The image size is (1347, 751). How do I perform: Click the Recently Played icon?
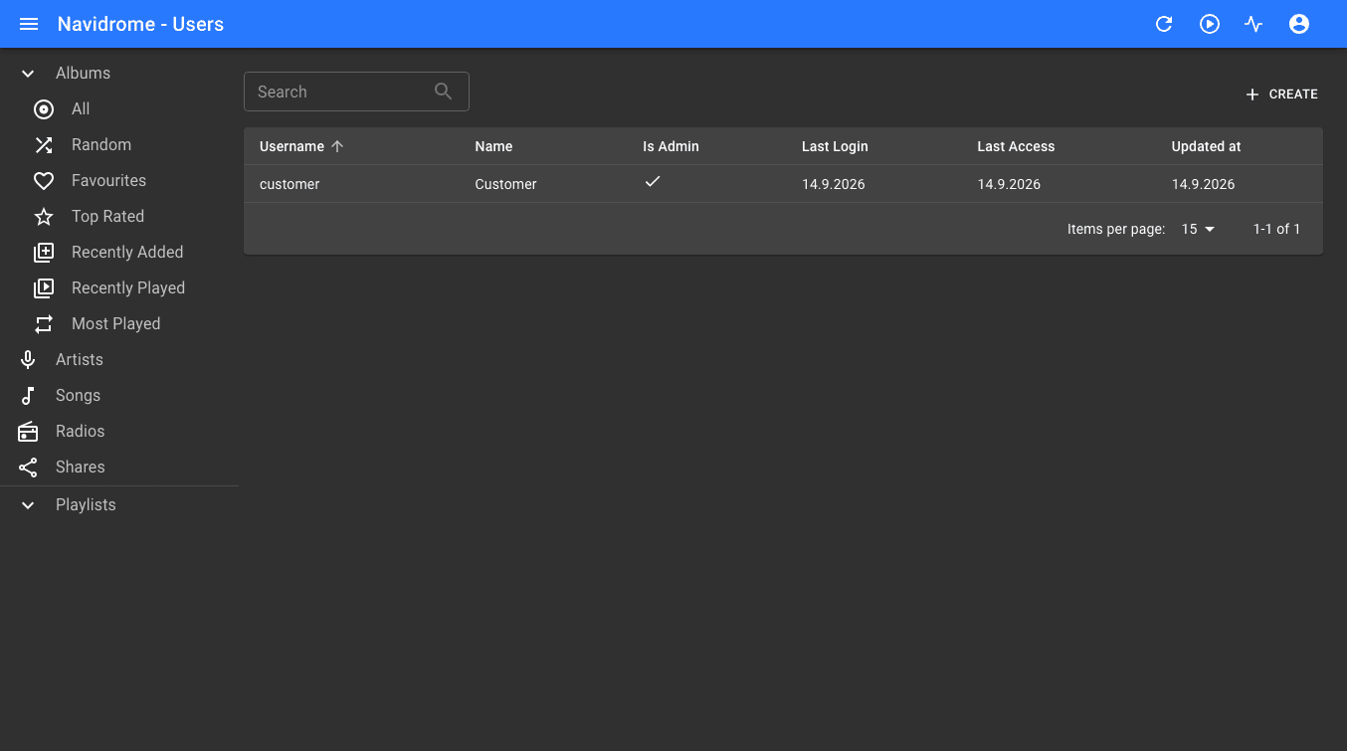tap(44, 288)
